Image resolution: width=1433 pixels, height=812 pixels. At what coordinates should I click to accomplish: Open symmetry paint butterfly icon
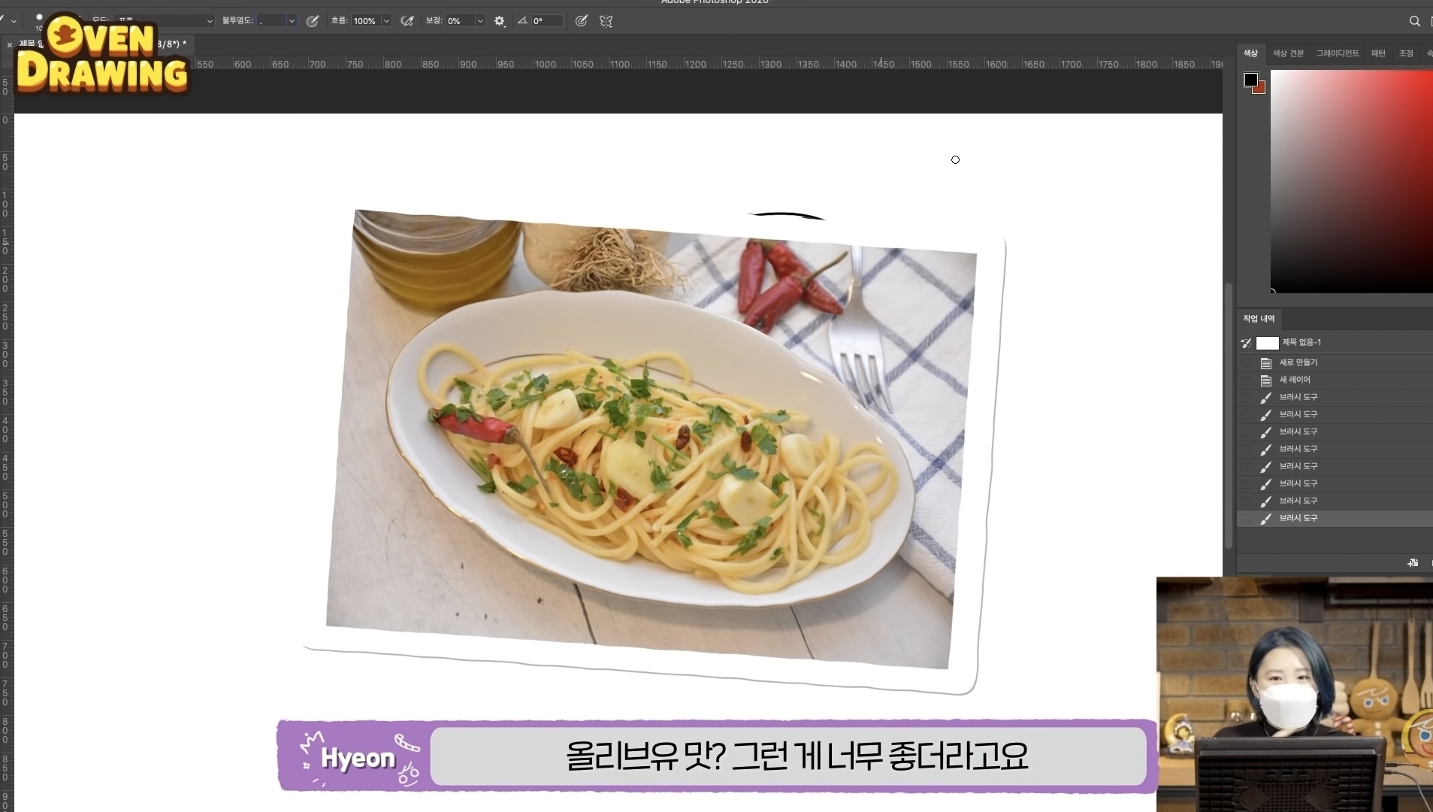(606, 21)
